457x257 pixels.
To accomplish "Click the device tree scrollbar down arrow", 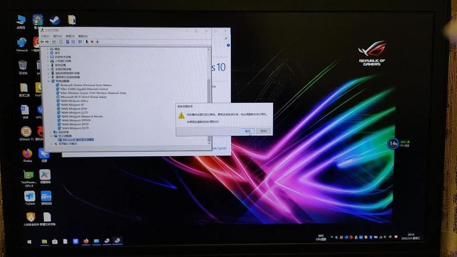I will click(x=209, y=143).
